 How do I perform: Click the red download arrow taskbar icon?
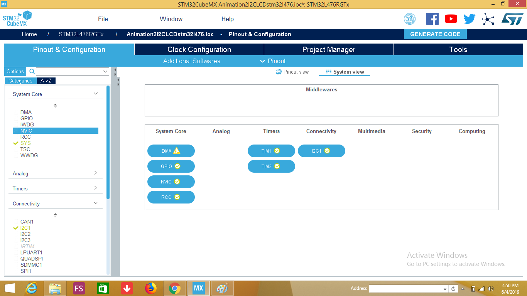point(127,288)
